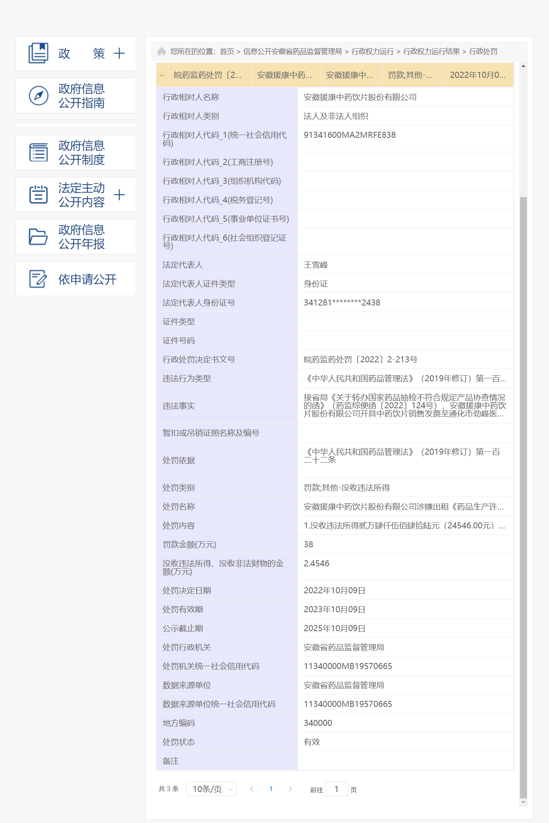Click the home icon in breadcrumb
Screen dimensions: 549x823
point(162,51)
